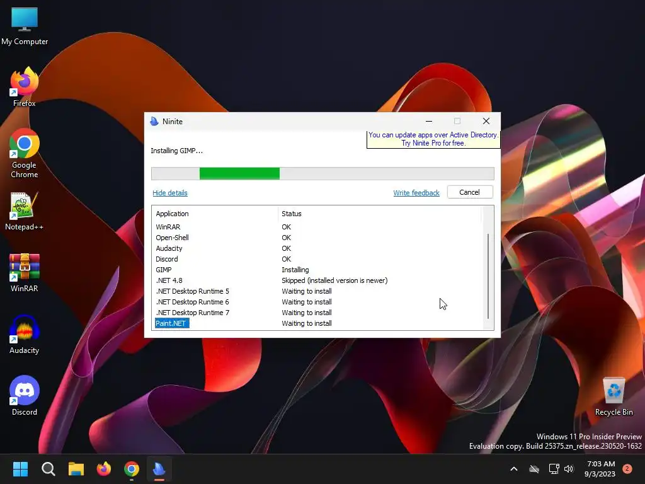
Task: Select the Google Chrome desktop shortcut
Action: [25, 153]
